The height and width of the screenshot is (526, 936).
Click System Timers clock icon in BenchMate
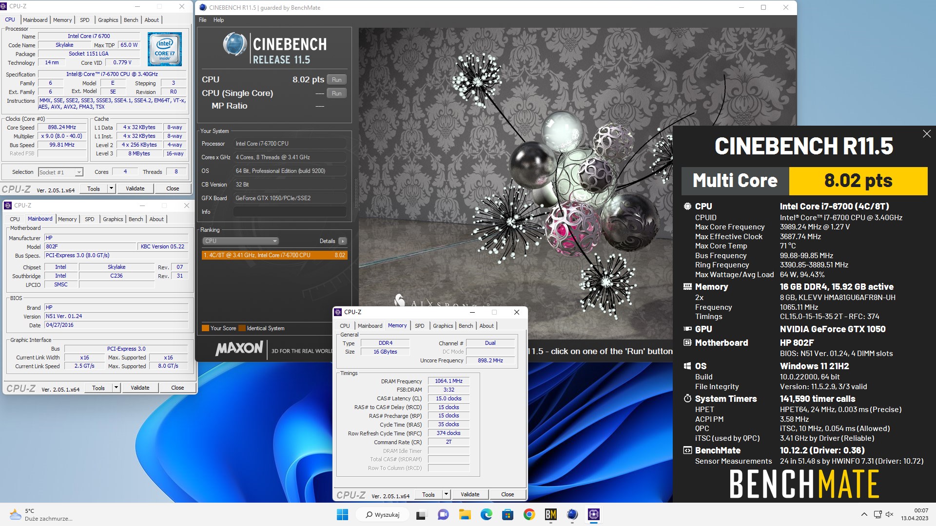pos(687,398)
